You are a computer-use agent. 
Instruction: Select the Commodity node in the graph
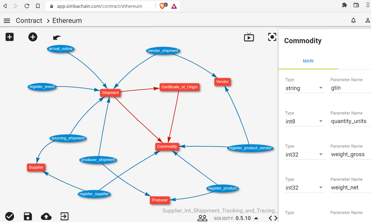[167, 146]
